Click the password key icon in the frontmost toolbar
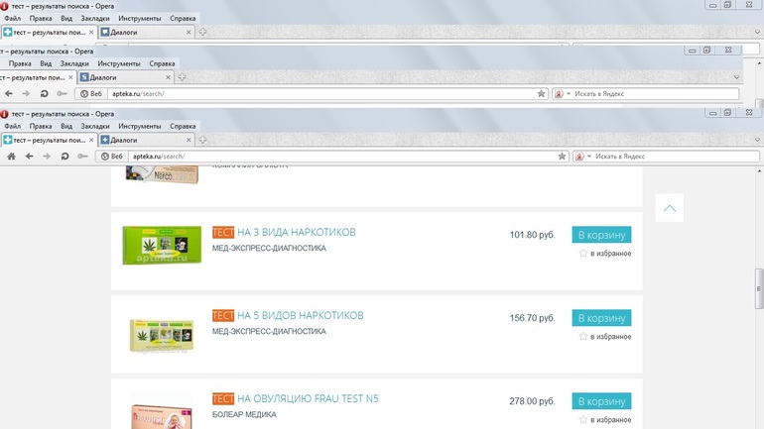 click(x=83, y=157)
